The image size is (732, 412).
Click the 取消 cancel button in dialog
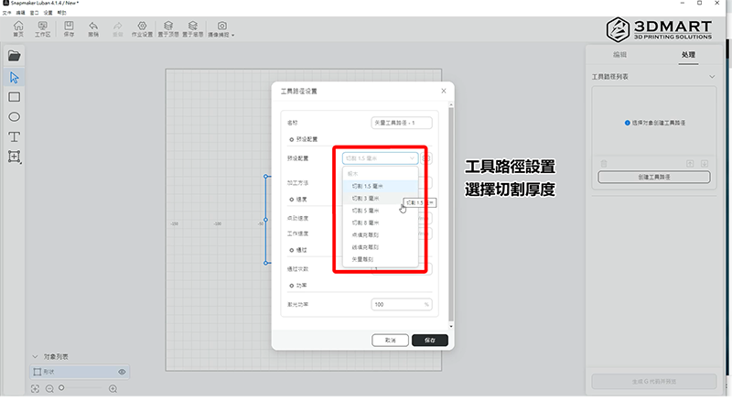click(x=391, y=340)
